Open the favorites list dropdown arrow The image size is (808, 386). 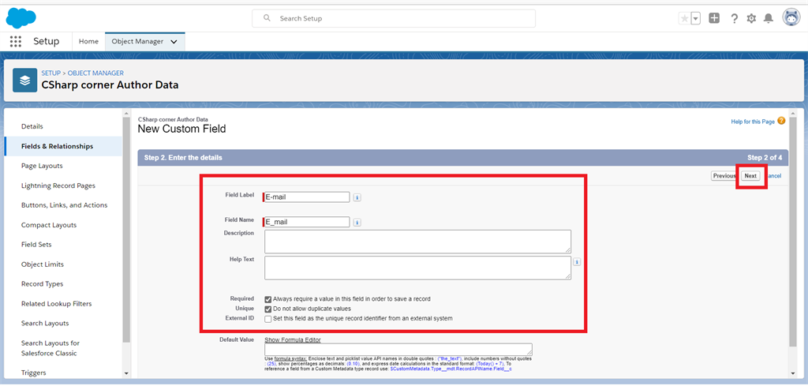tap(696, 19)
